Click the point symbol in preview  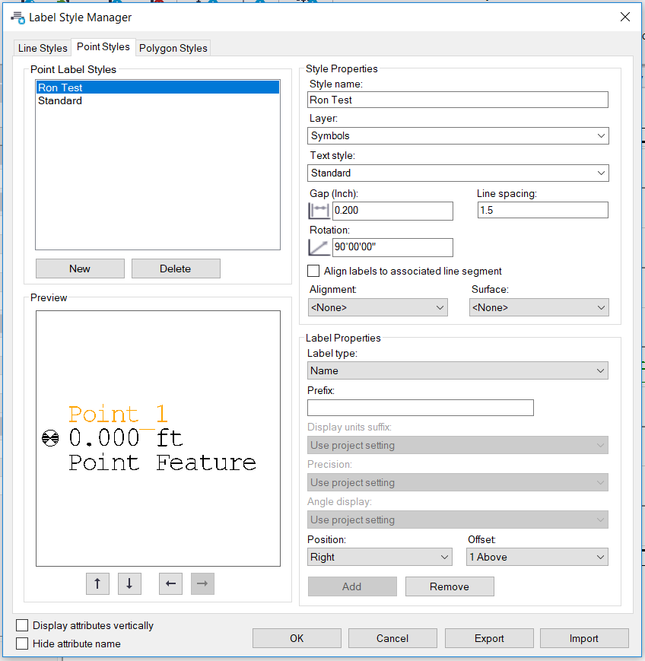pyautogui.click(x=50, y=438)
